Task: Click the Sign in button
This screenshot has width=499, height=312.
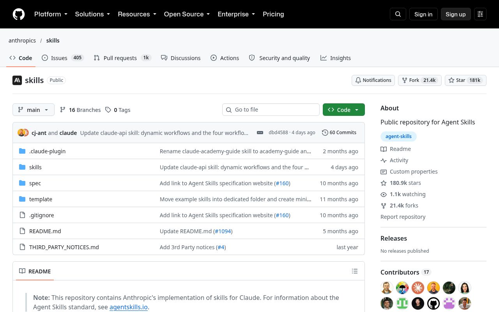Action: 423,14
